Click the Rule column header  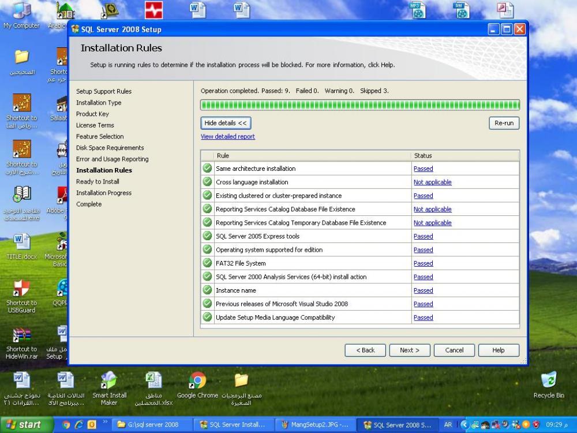312,156
